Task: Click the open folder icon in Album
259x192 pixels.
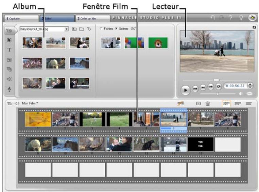Action: pos(82,29)
